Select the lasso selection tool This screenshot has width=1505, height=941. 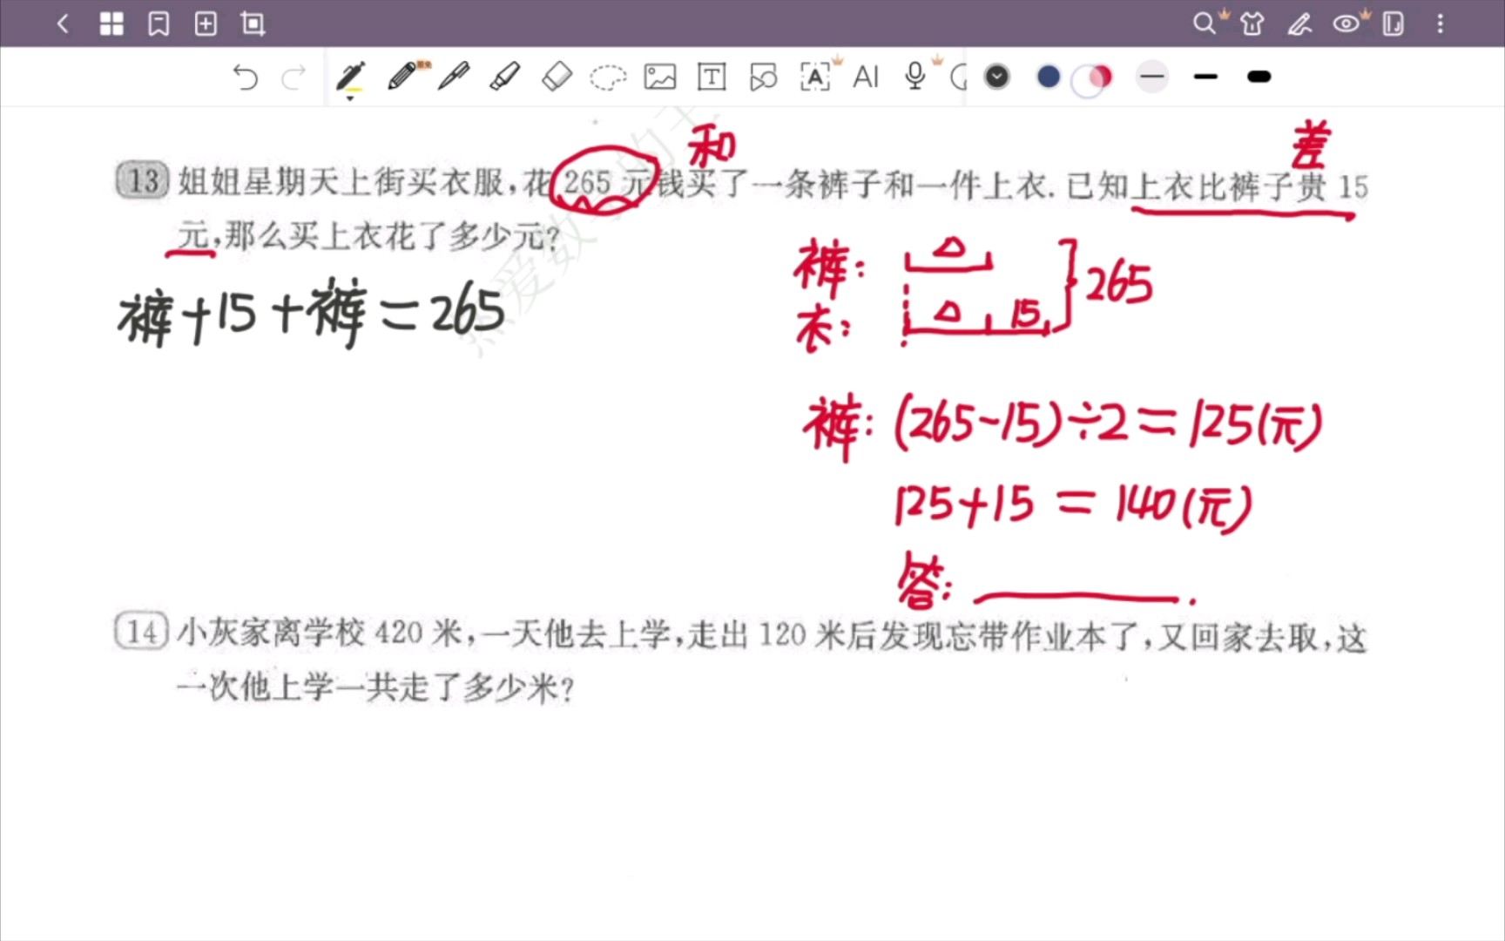[608, 78]
